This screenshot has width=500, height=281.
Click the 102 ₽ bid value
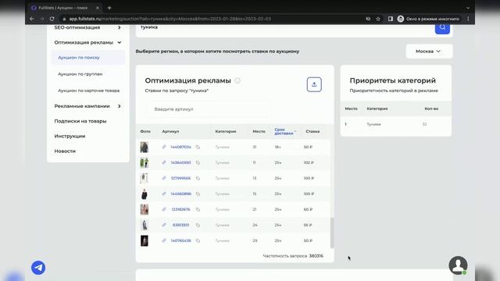click(309, 162)
